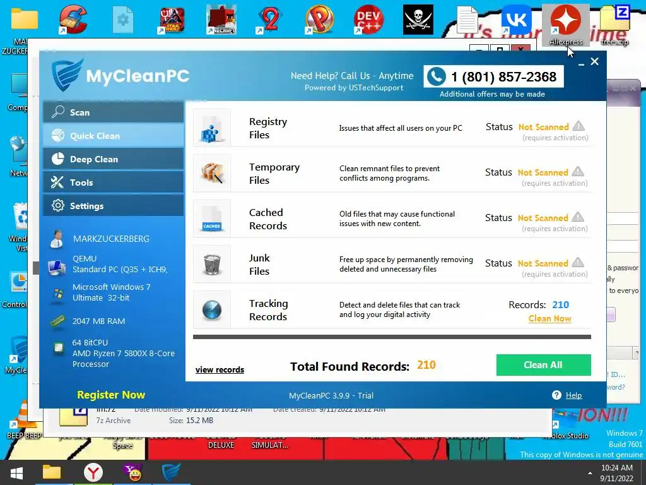
Task: Click the Registry Files cube icon
Action: [x=212, y=128]
